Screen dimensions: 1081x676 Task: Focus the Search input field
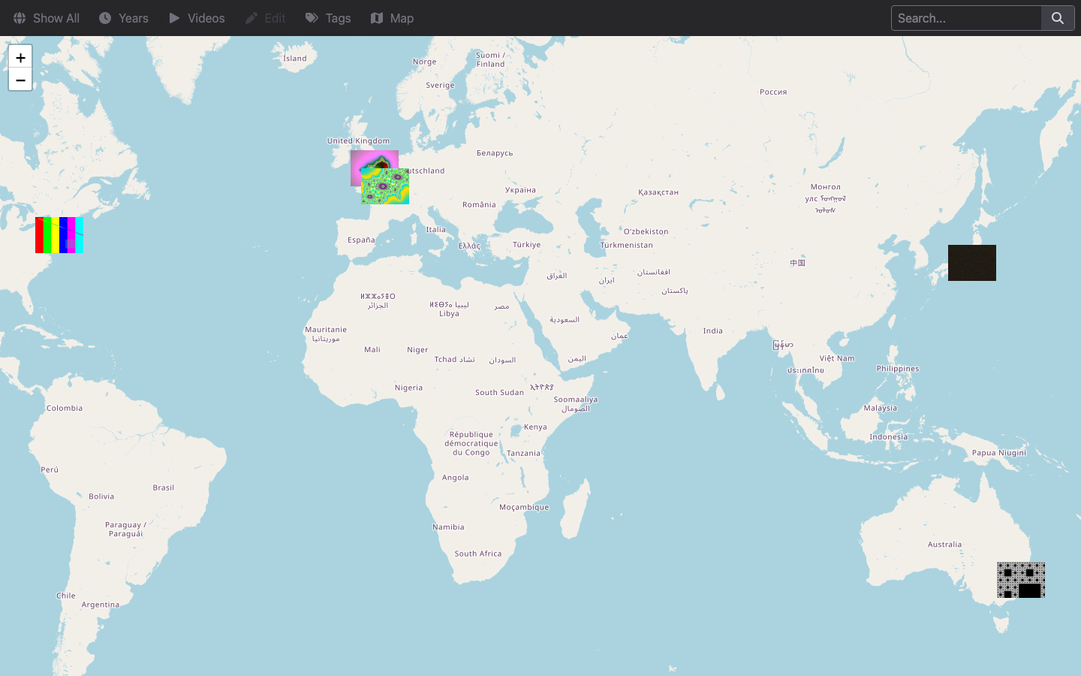click(x=966, y=18)
